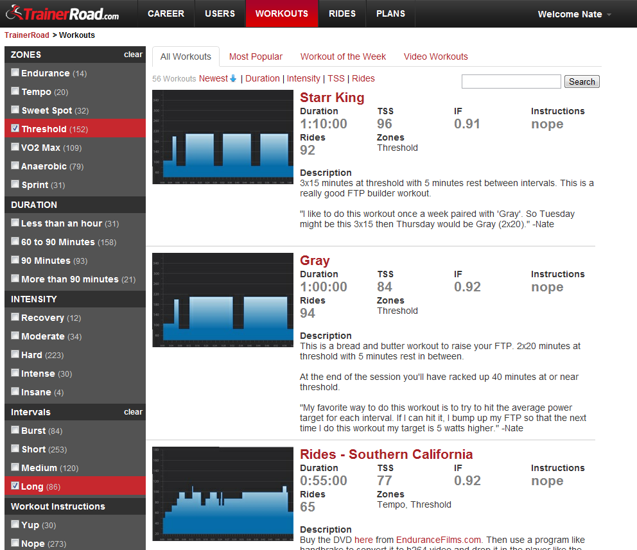
Task: Check the Sweet Spot zone filter
Action: [x=15, y=110]
